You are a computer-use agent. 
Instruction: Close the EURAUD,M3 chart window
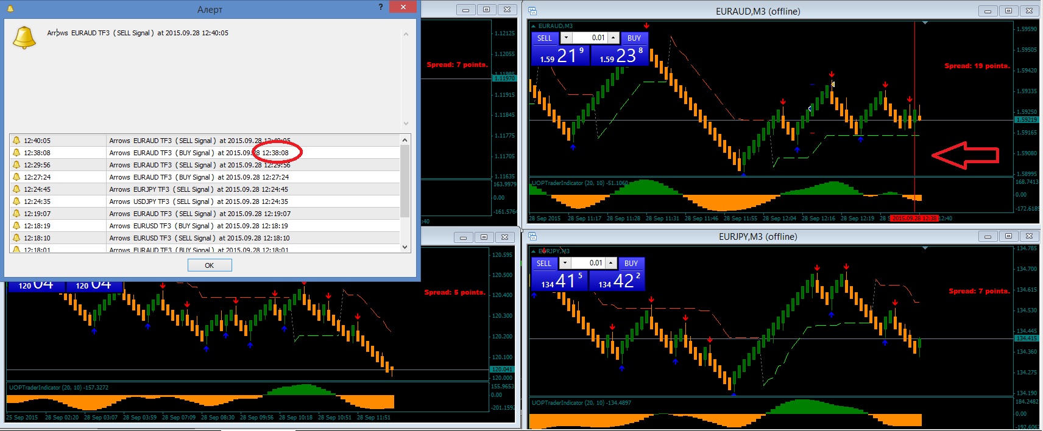click(1029, 10)
